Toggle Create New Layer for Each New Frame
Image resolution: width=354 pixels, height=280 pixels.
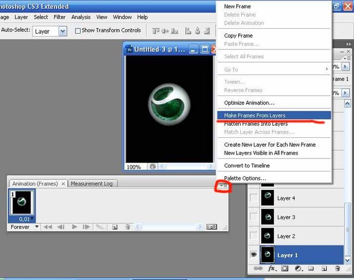pos(270,144)
